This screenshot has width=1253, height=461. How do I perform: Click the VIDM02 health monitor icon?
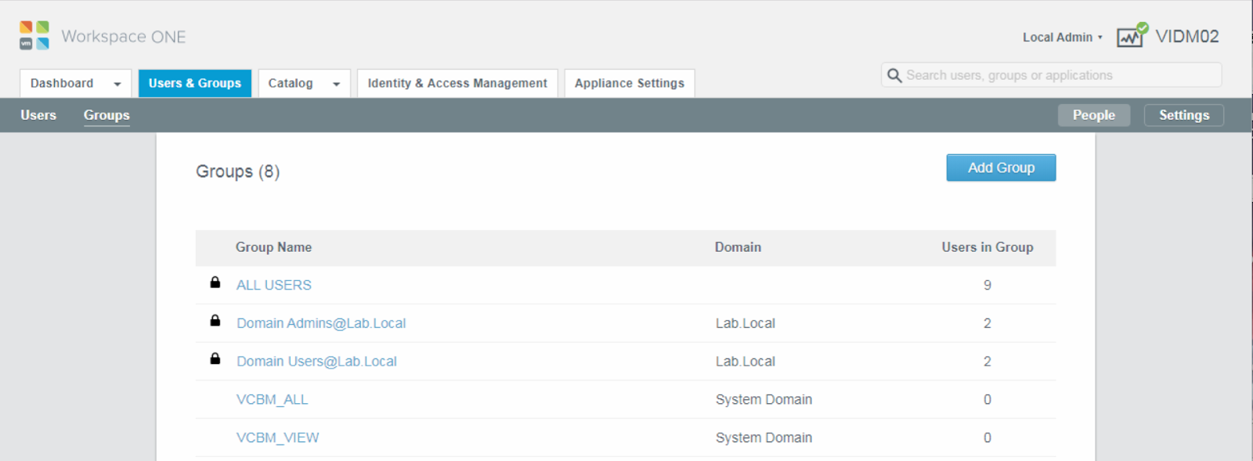pos(1132,36)
